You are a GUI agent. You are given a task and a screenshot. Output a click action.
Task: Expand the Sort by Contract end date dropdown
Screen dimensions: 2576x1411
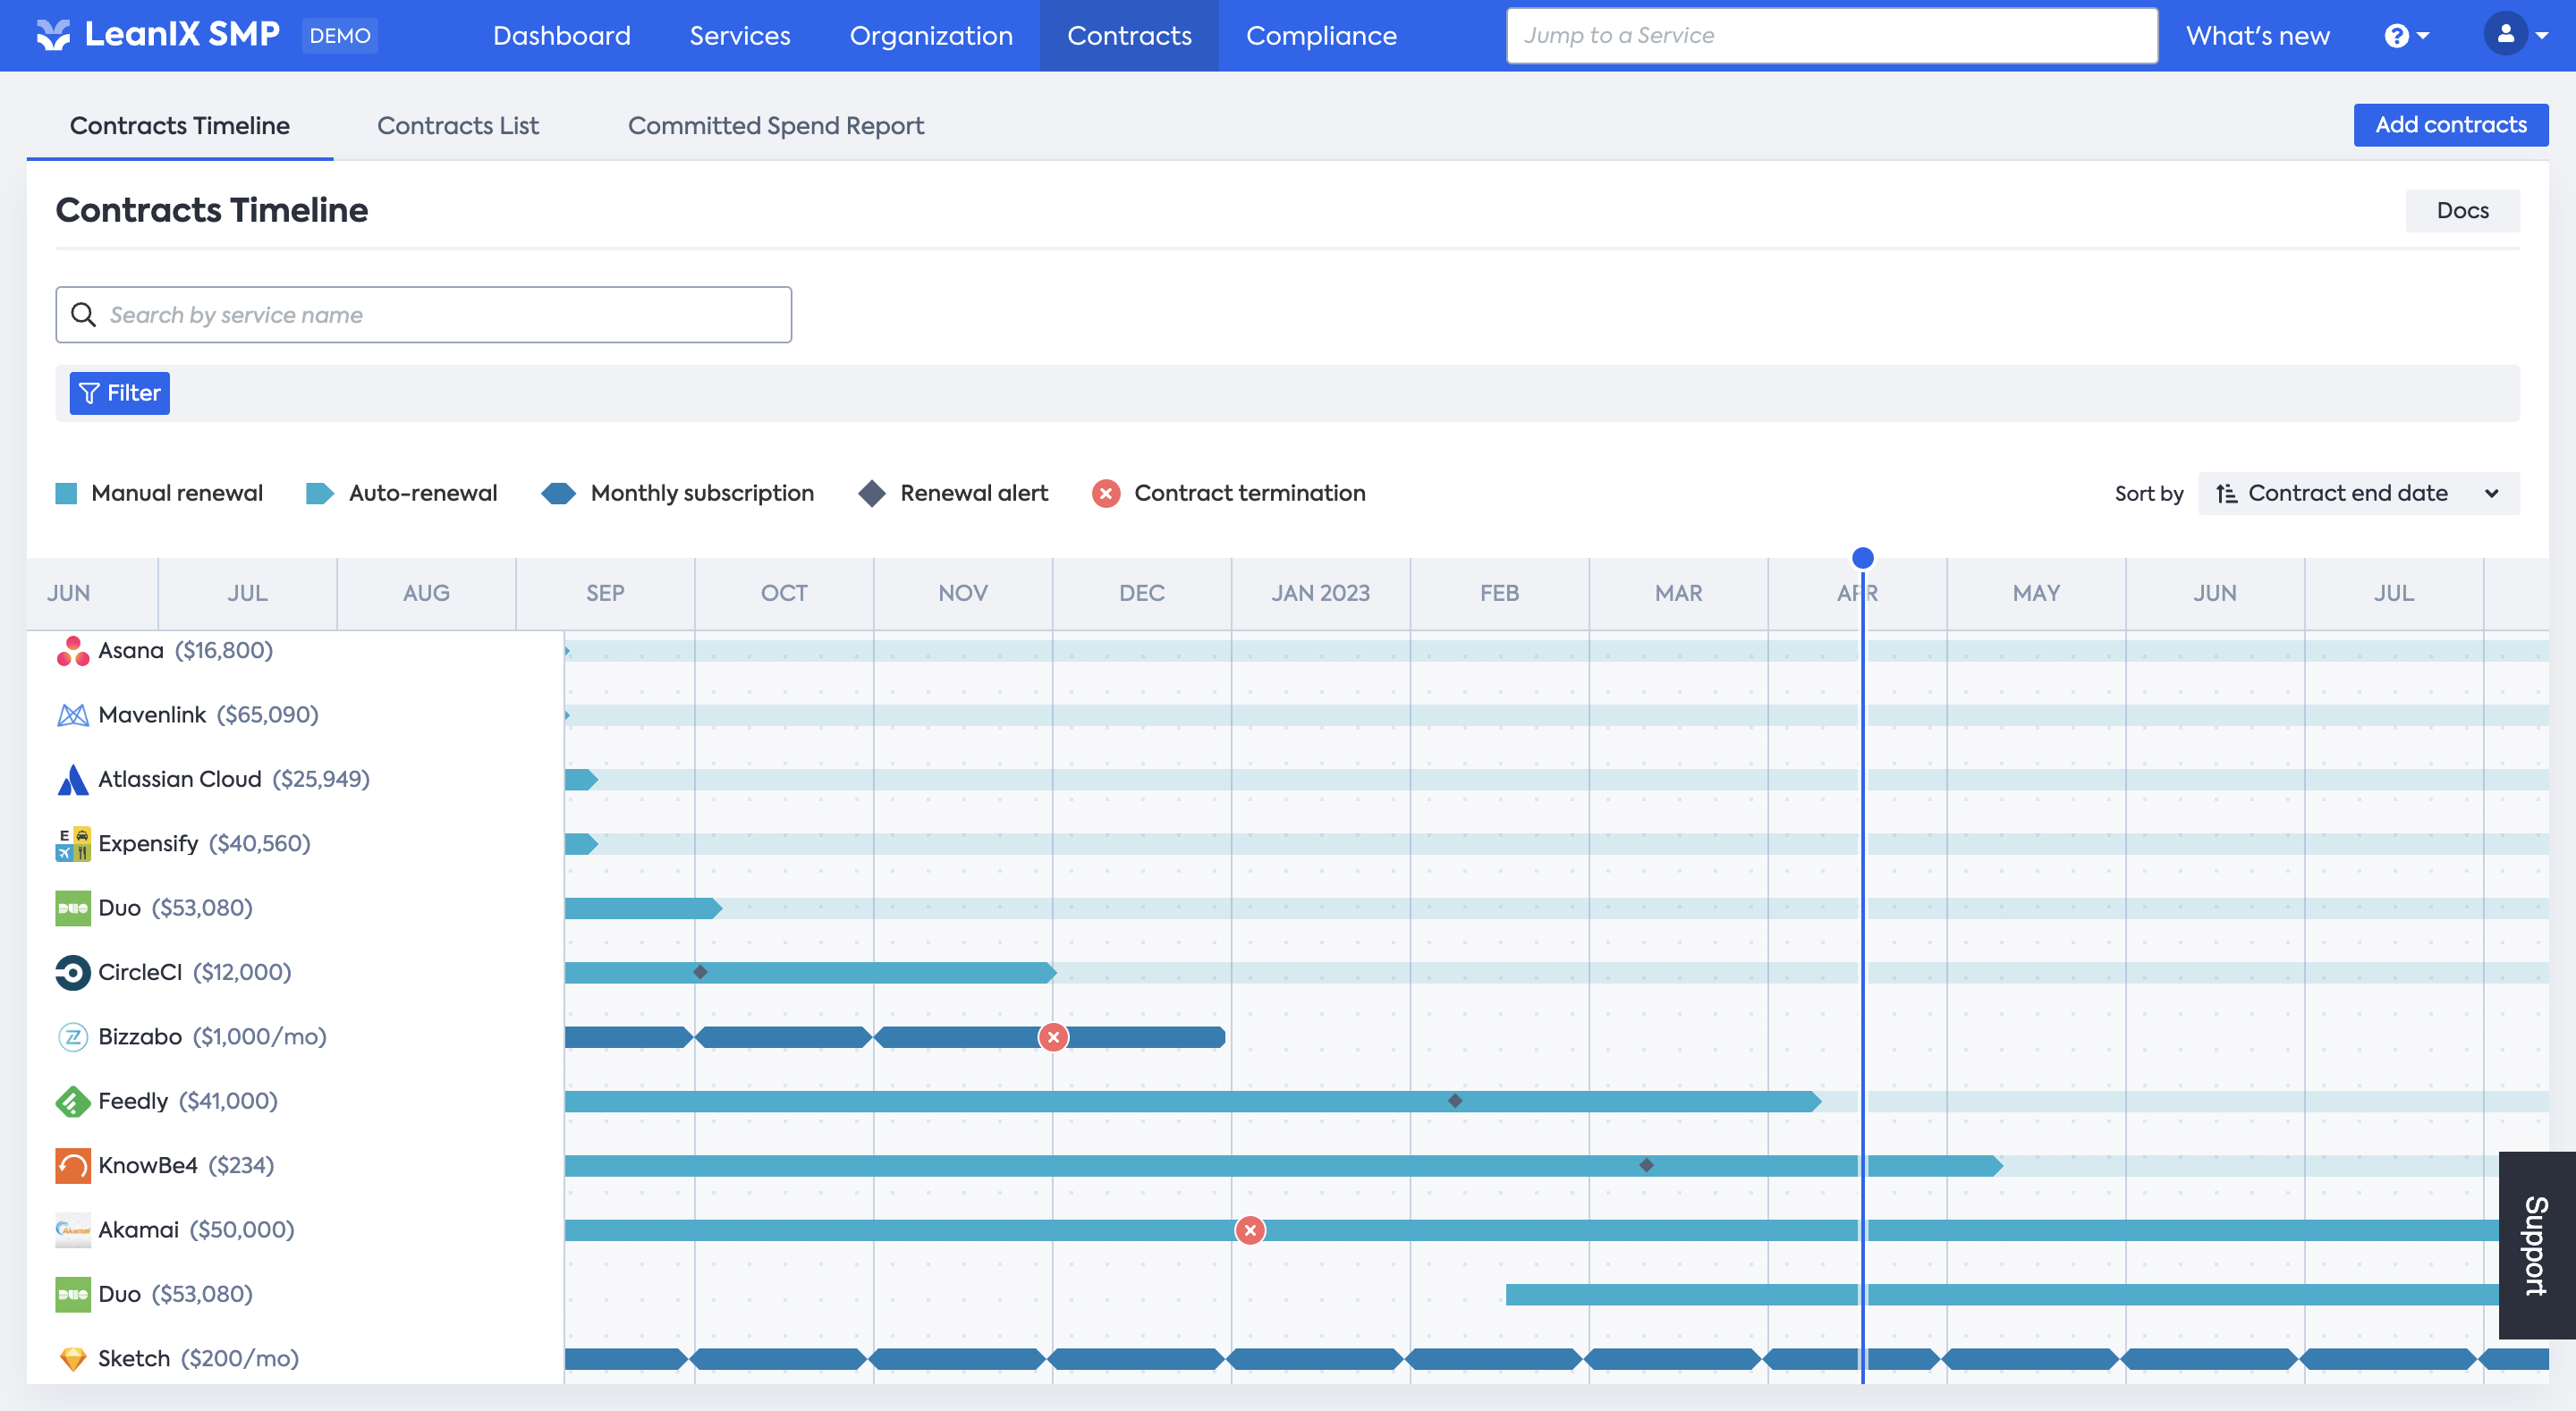pyautogui.click(x=2358, y=494)
